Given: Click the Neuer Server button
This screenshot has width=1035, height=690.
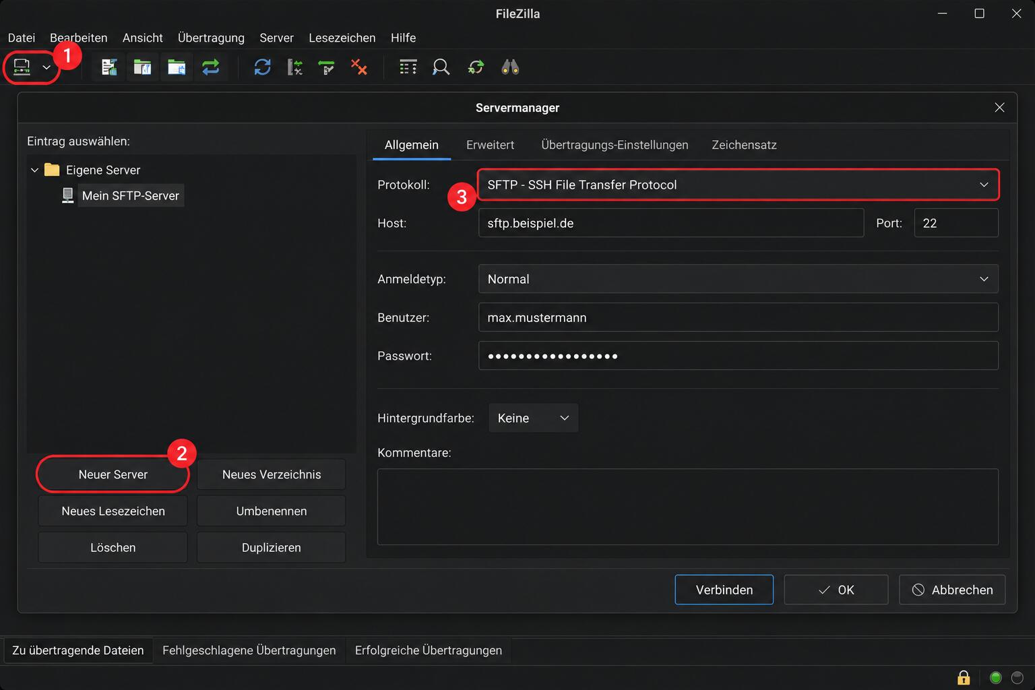Looking at the screenshot, I should click(x=113, y=474).
